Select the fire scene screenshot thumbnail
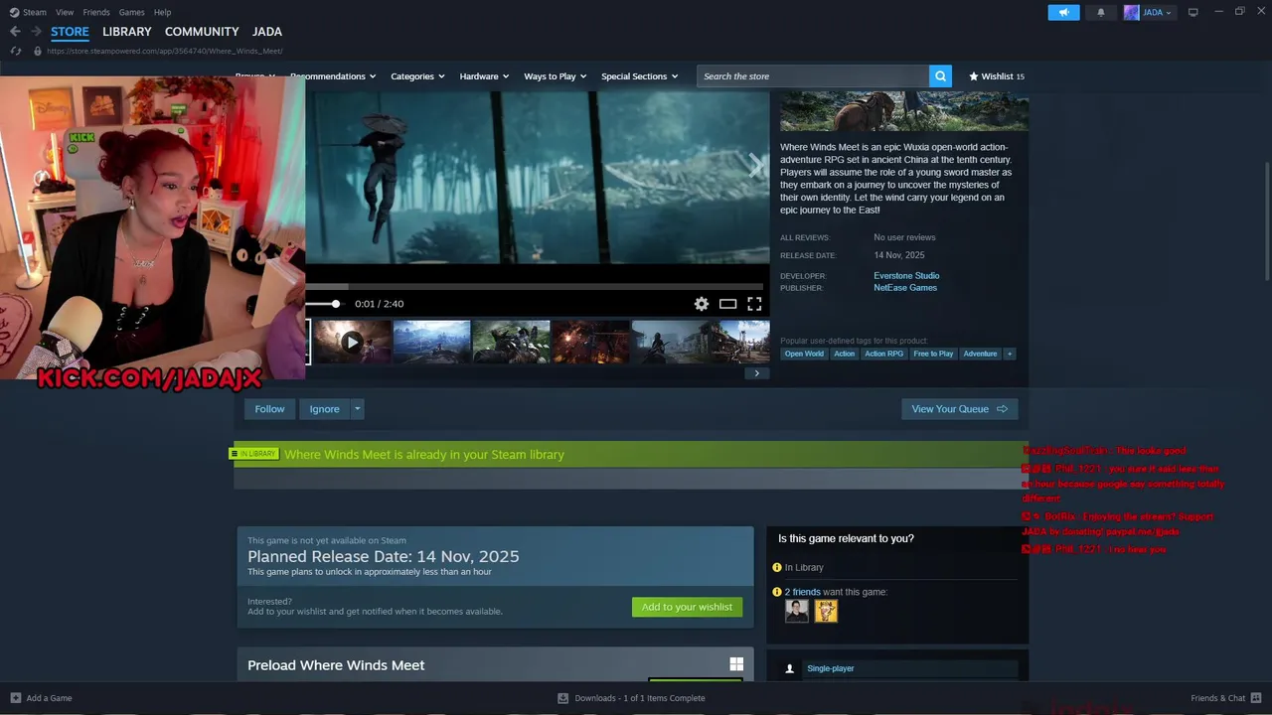Screen dimensions: 1272x715 coord(590,342)
